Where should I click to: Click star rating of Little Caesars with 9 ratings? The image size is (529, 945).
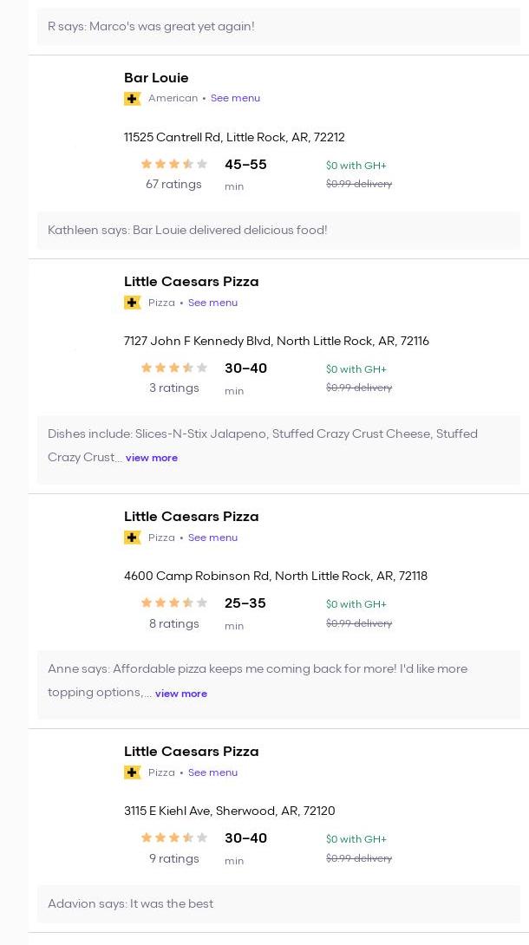click(174, 837)
